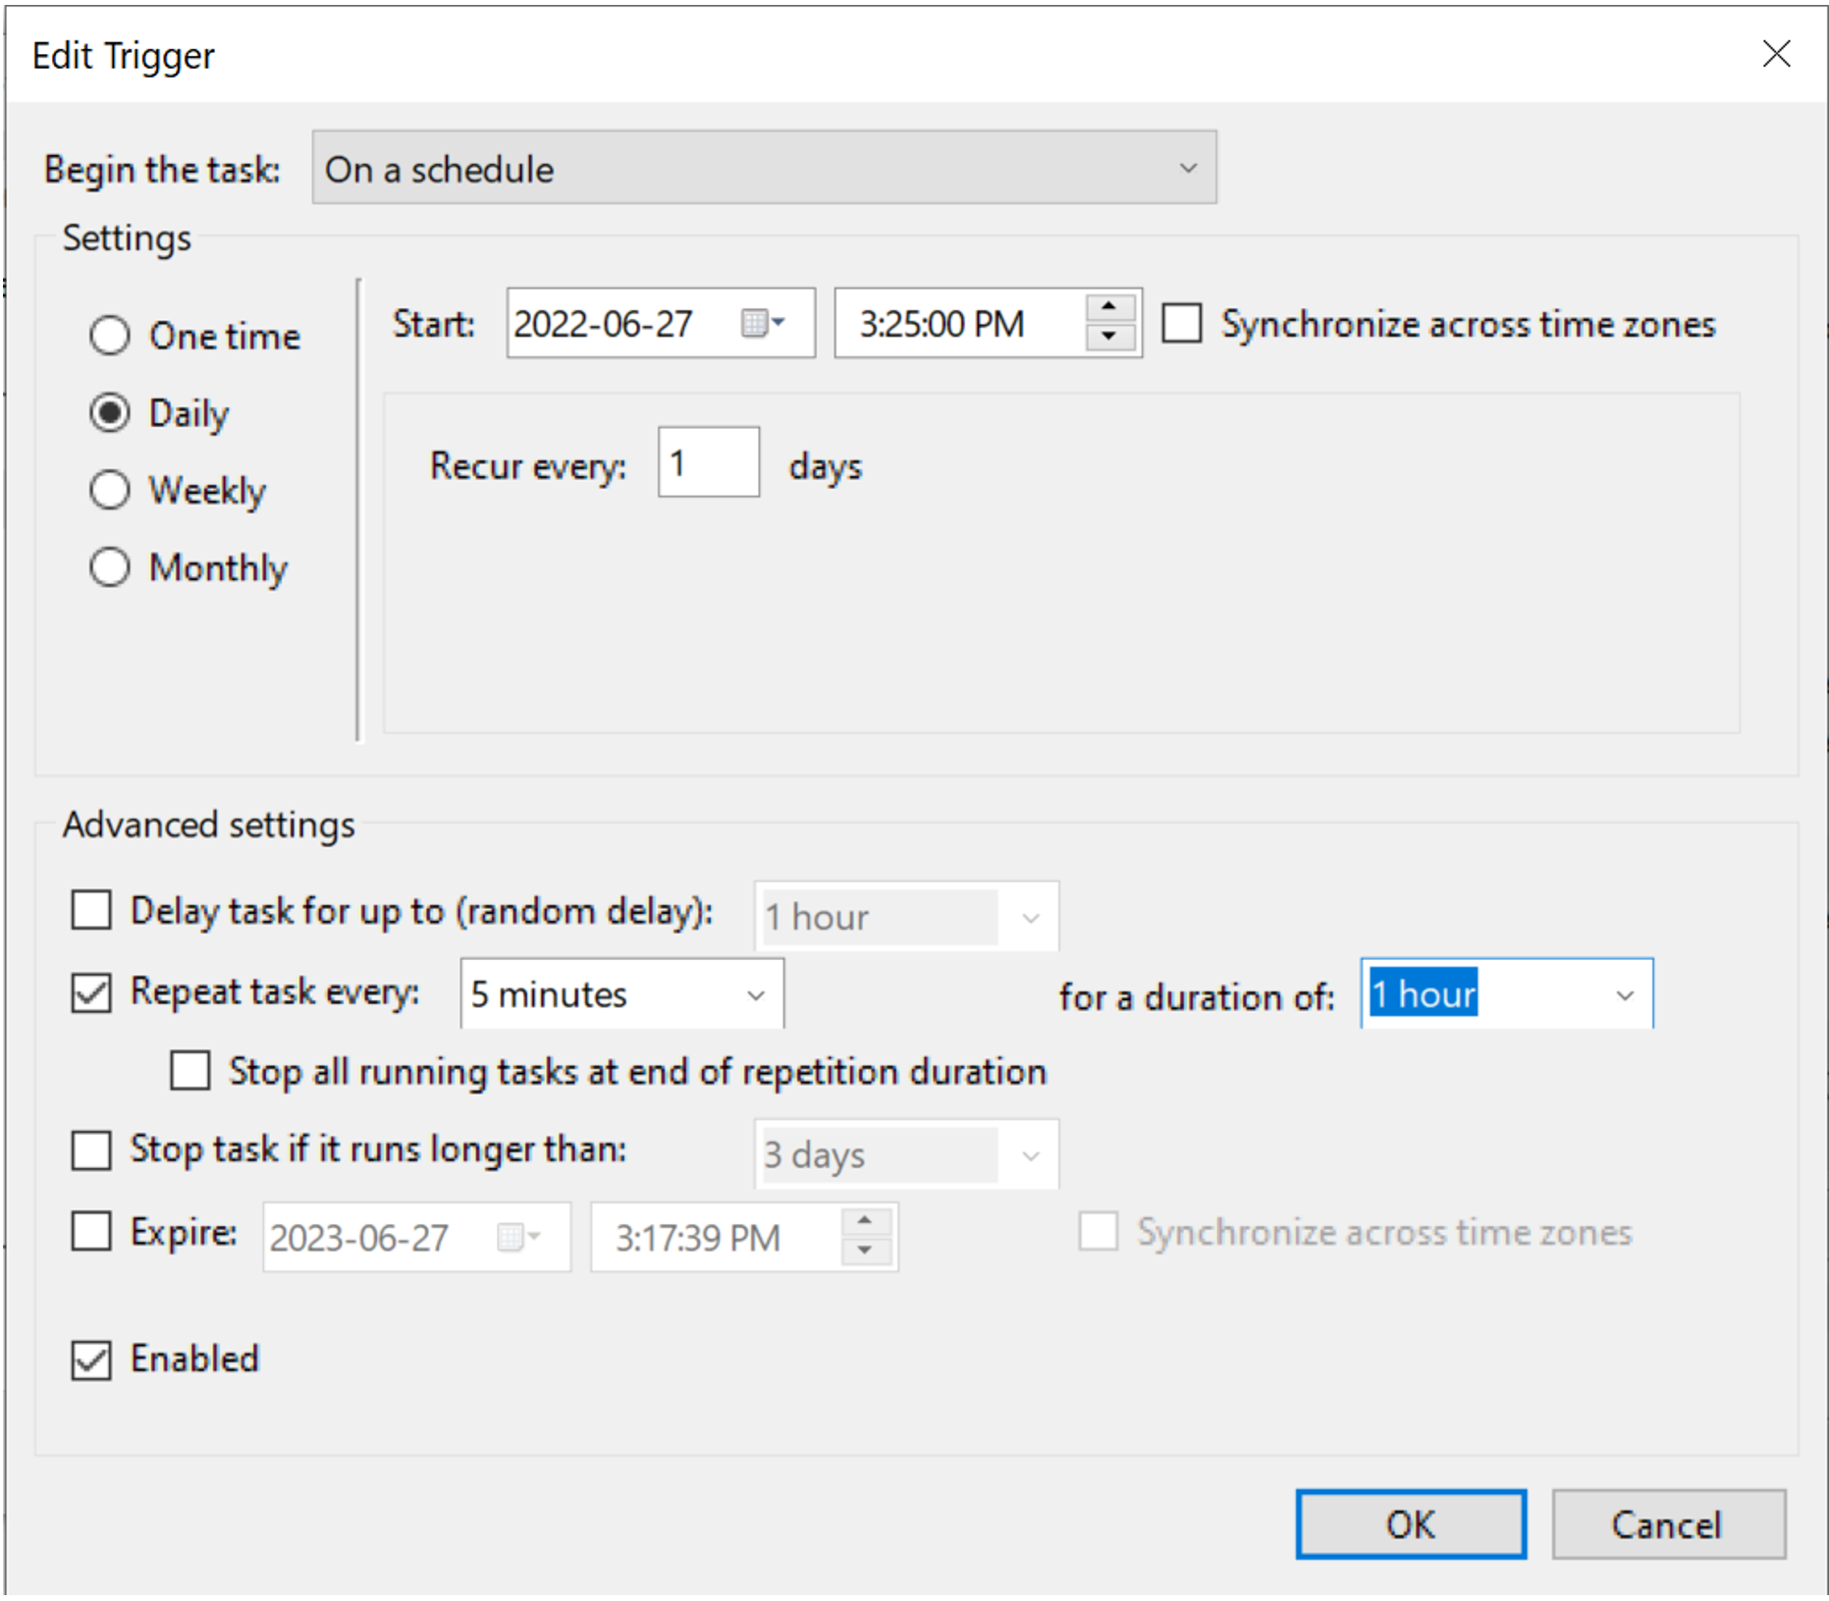Tick the Expire checkbox

(91, 1232)
